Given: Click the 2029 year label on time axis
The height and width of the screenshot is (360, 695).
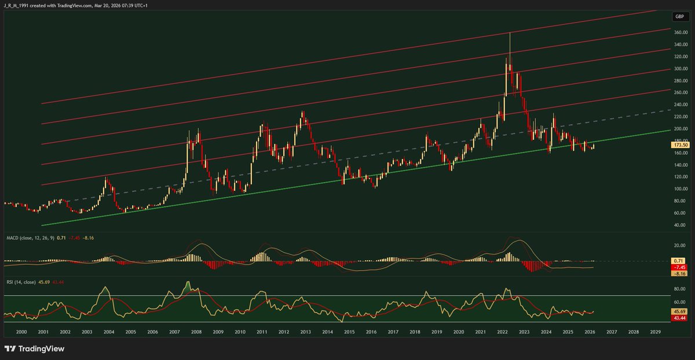Looking at the screenshot, I should pyautogui.click(x=655, y=333).
